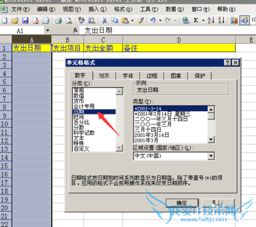Copy selection with the Copy icon
The height and width of the screenshot is (227, 256).
tap(115, 20)
